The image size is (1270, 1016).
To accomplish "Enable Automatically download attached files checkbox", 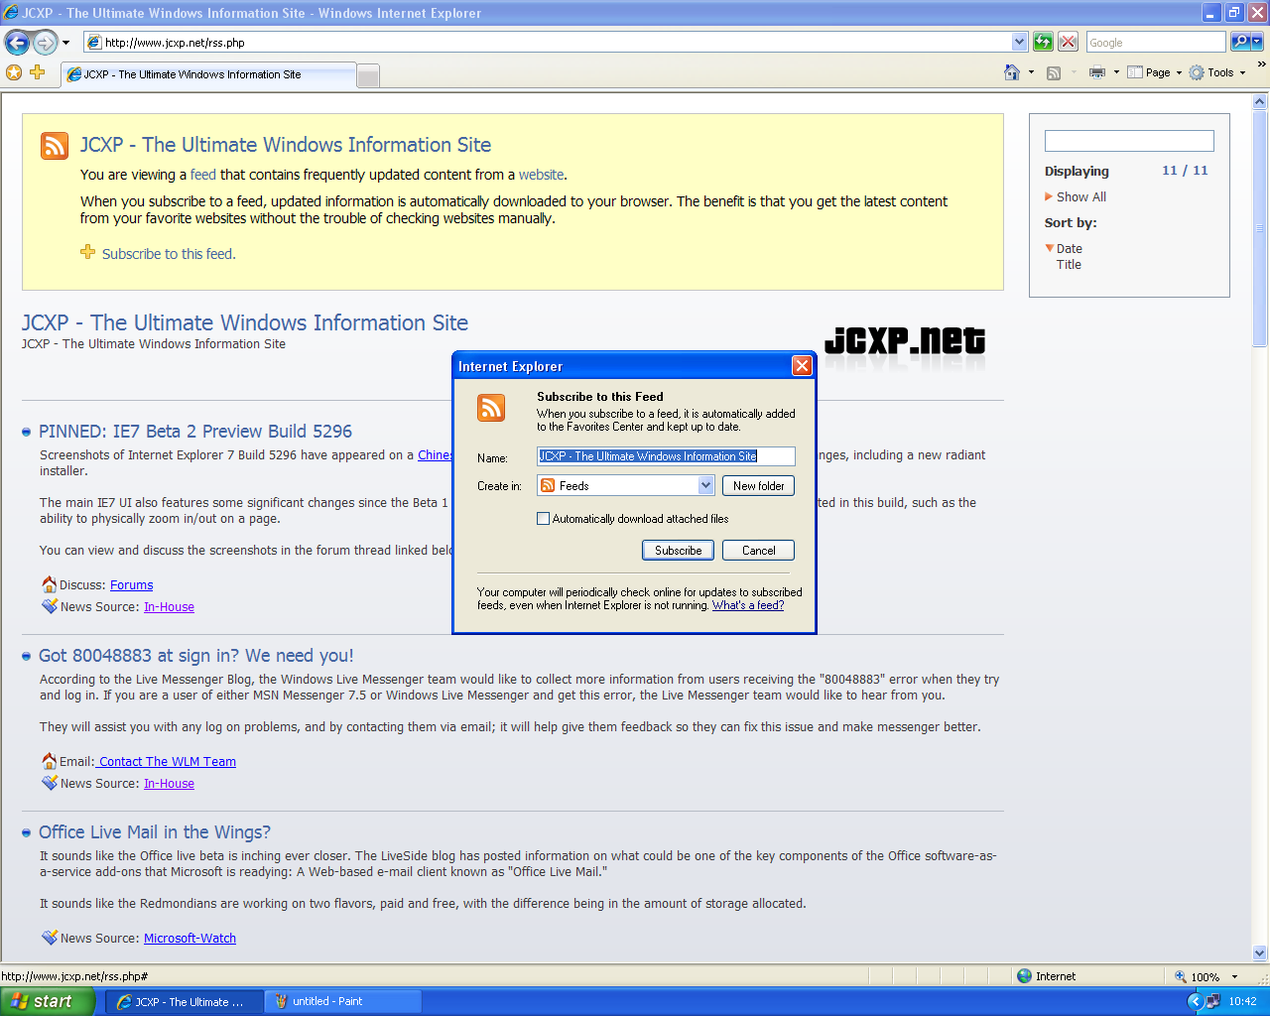I will pyautogui.click(x=543, y=519).
